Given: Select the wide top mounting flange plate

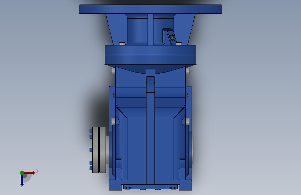Looking at the screenshot, I should pyautogui.click(x=151, y=9).
